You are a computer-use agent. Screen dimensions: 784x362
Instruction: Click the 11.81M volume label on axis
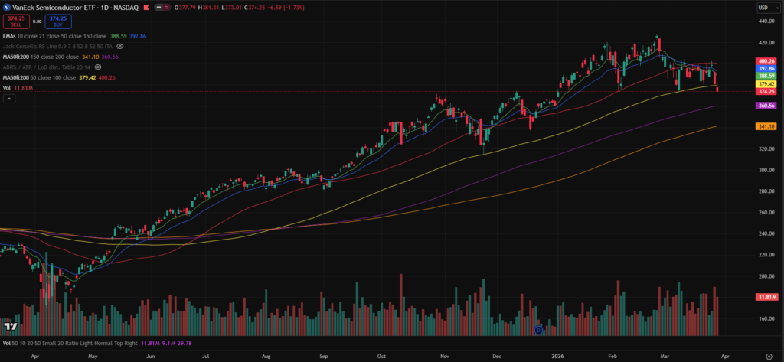tap(766, 296)
